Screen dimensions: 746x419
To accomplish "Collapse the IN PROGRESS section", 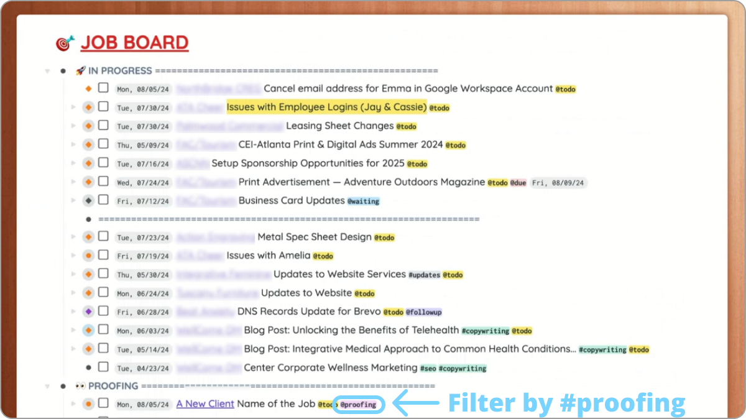I will click(47, 71).
